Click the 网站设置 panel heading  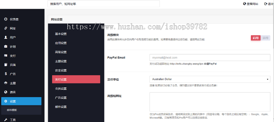point(57,19)
